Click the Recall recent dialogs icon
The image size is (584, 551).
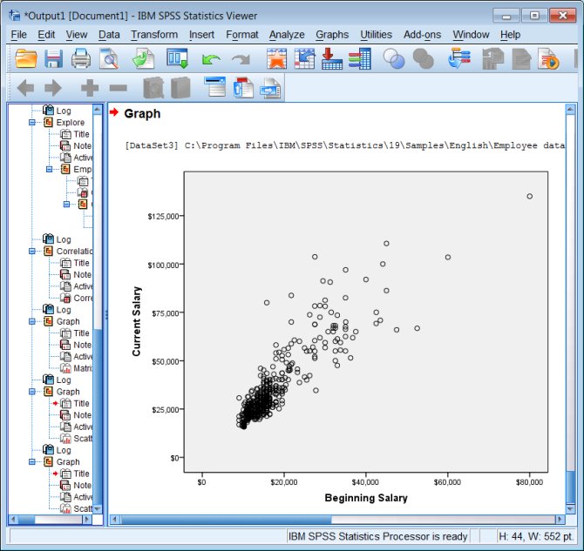pyautogui.click(x=177, y=59)
